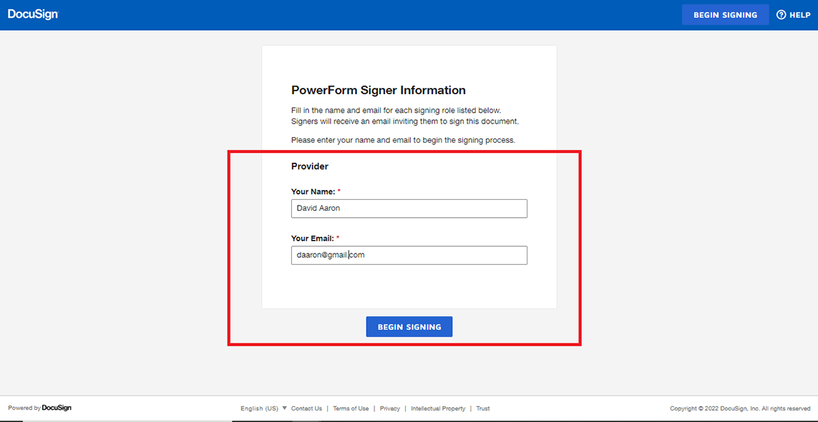Click the Your Name field label

[x=313, y=191]
